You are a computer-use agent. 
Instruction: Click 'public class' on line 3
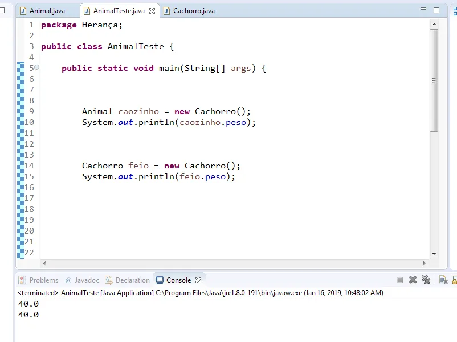tap(72, 46)
